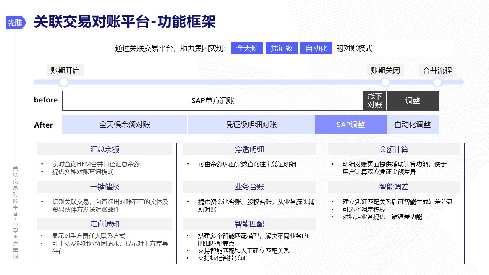Select the 全天候余额对账 segment

coord(125,125)
